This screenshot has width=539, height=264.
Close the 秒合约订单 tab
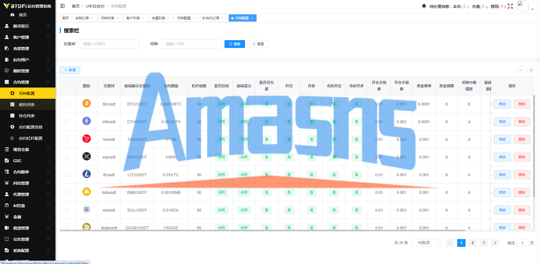click(x=223, y=18)
